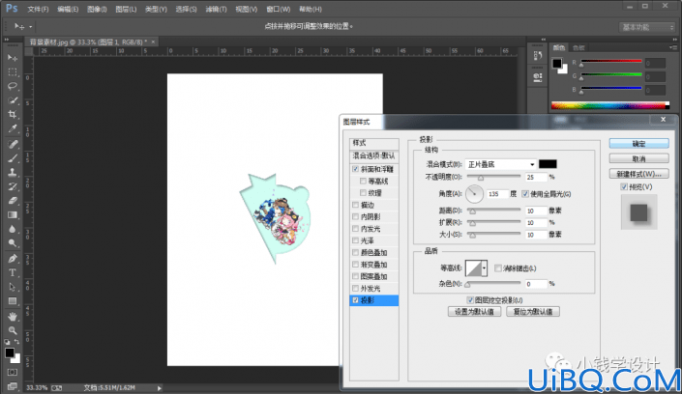Select the Blur tool
The image size is (682, 394).
13,229
